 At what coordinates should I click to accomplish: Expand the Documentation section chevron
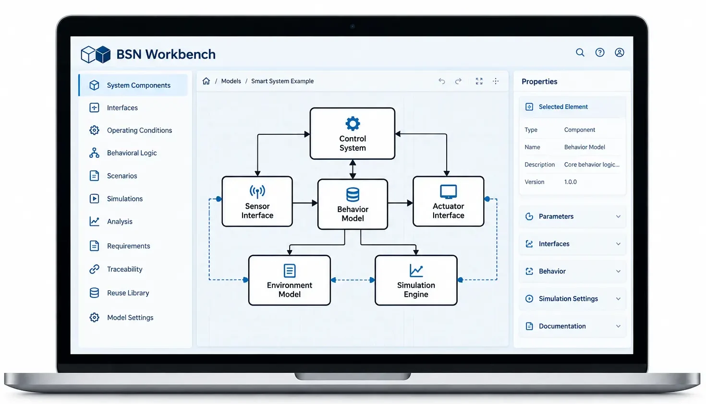(618, 326)
